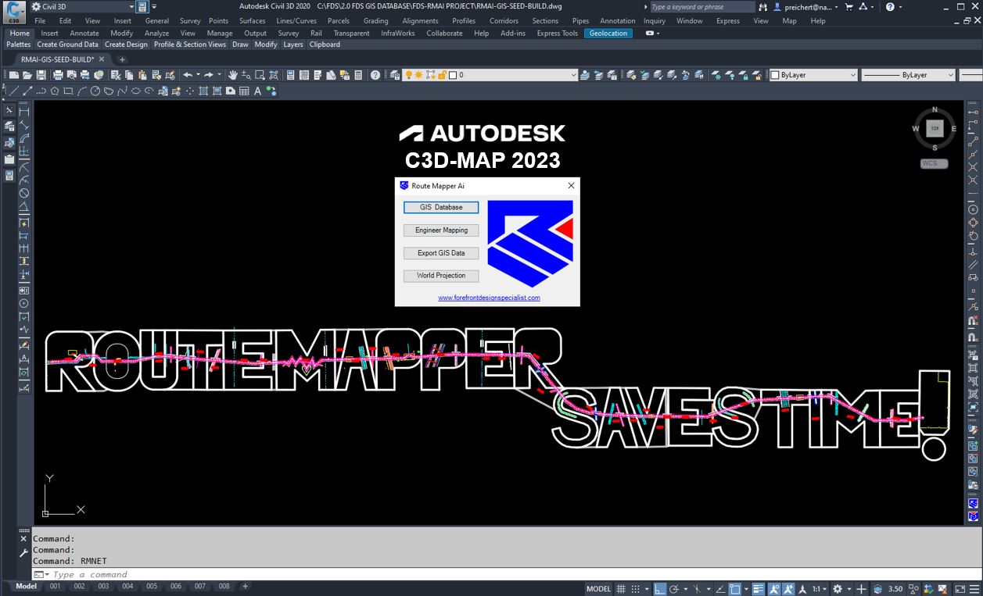This screenshot has height=596, width=983.
Task: Switch to the Geolocation ribbon tab
Action: pyautogui.click(x=608, y=34)
